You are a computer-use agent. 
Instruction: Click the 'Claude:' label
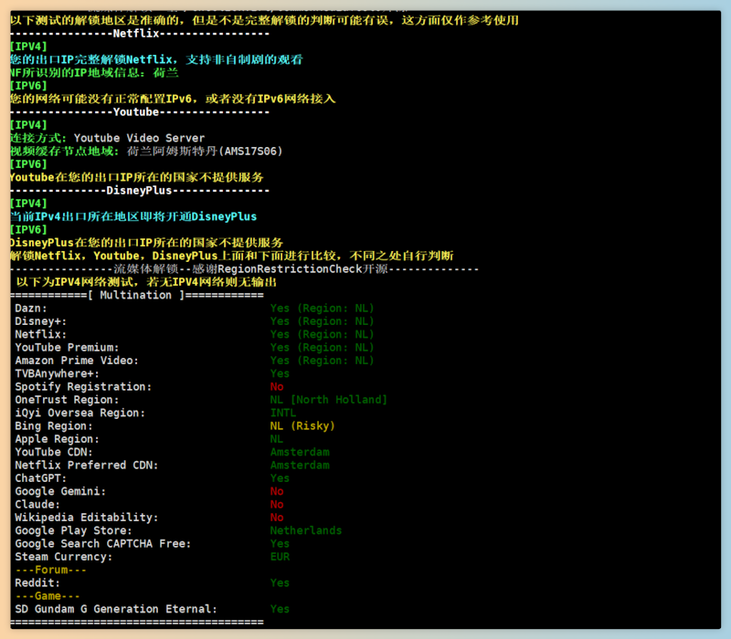click(x=37, y=504)
